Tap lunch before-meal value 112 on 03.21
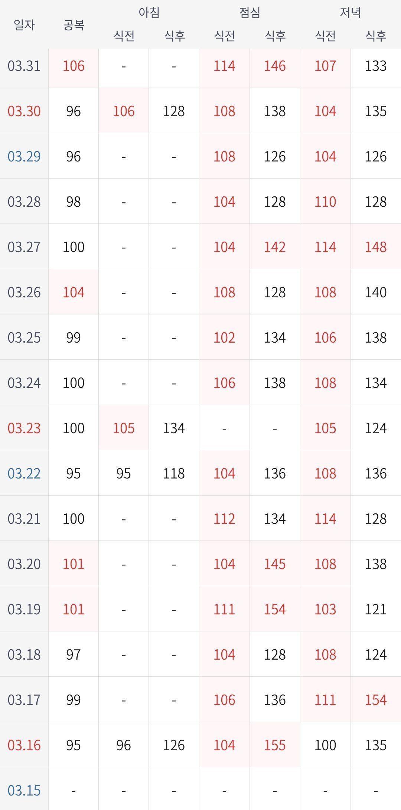 pos(224,519)
